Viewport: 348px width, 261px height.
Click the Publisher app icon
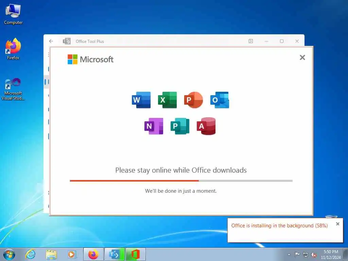pos(180,126)
